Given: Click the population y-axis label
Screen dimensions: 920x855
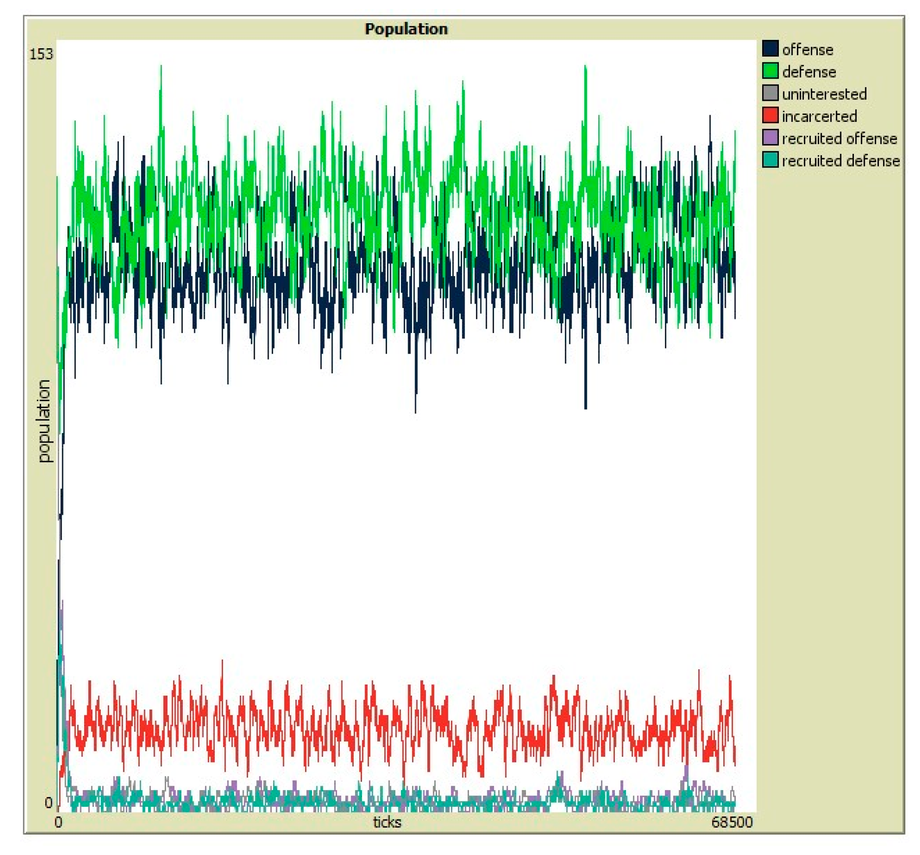Looking at the screenshot, I should (x=44, y=421).
